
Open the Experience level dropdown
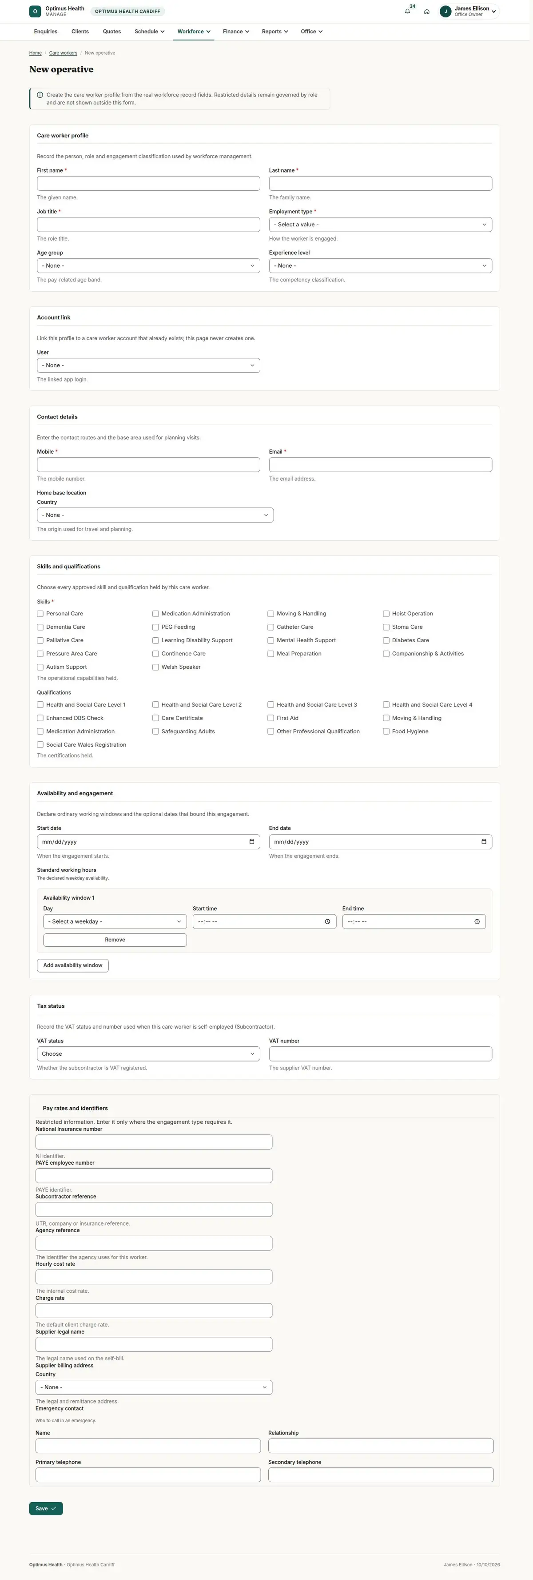tap(381, 265)
